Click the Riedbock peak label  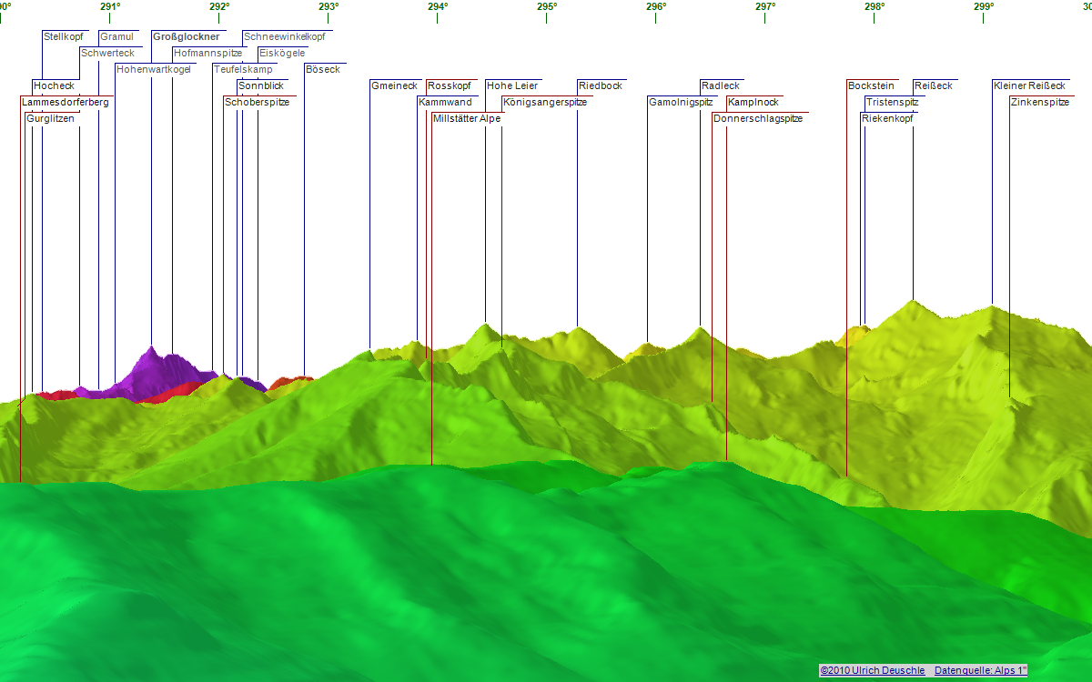(x=600, y=86)
